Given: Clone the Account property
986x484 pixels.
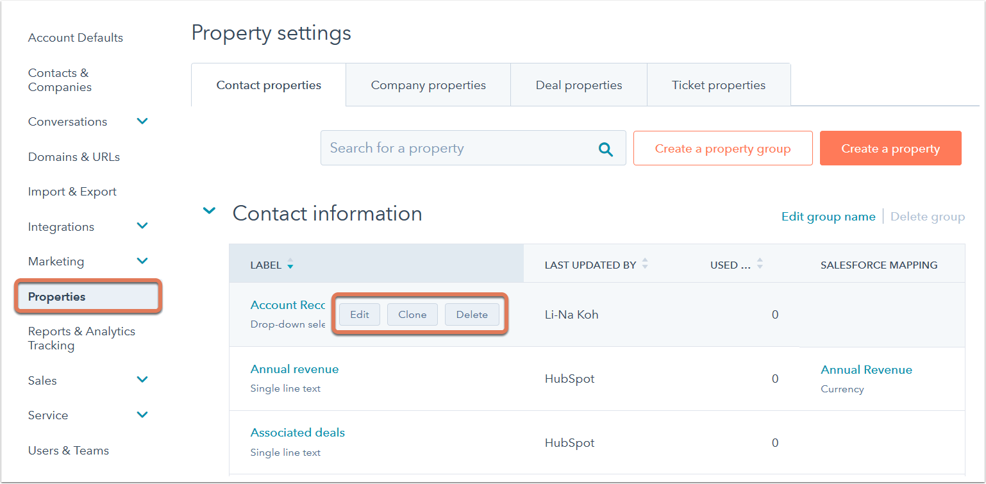Looking at the screenshot, I should coord(412,314).
